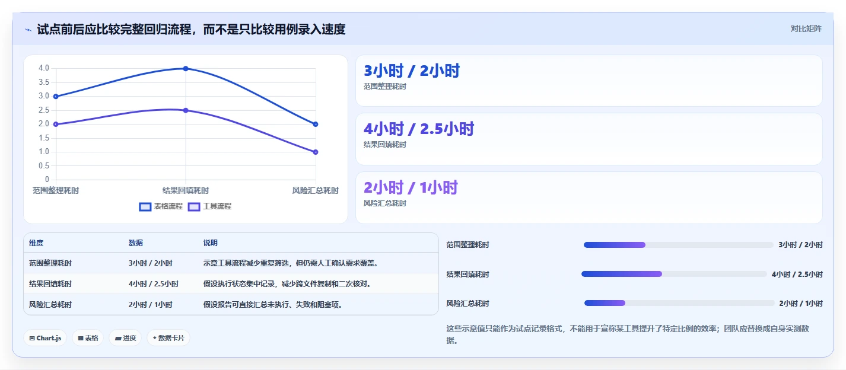Image resolution: width=846 pixels, height=370 pixels.
Task: Click description starting 假设执行状态集中记录
Action: tap(287, 283)
